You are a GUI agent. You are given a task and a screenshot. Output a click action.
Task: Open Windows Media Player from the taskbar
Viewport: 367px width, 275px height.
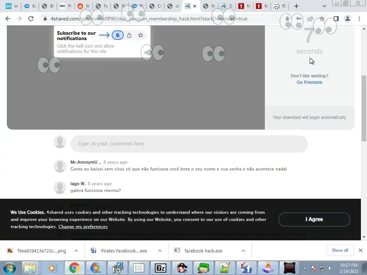[x=52, y=268]
